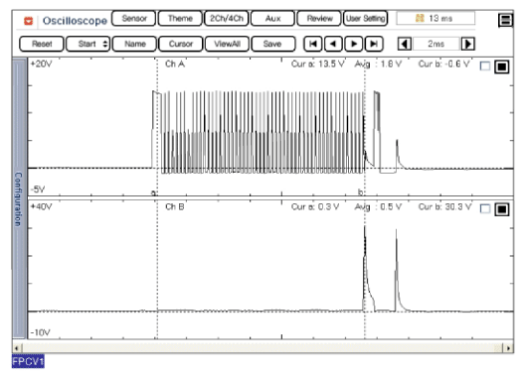Decrease time base with left arrow
Viewport: 524px width, 380px height.
(405, 44)
